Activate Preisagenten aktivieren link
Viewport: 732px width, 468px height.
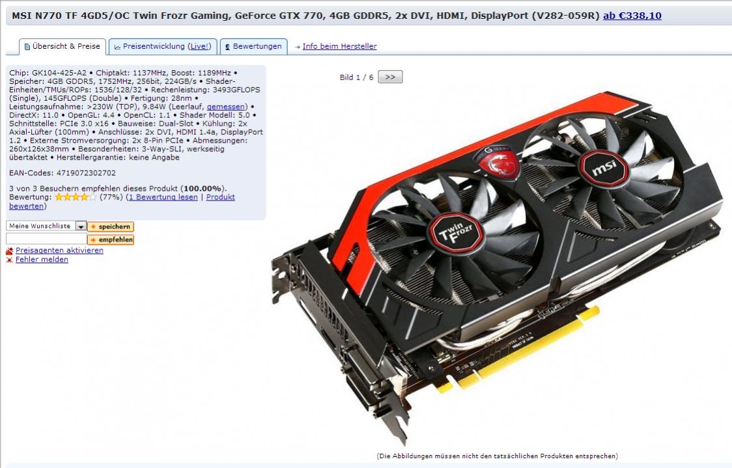point(59,251)
